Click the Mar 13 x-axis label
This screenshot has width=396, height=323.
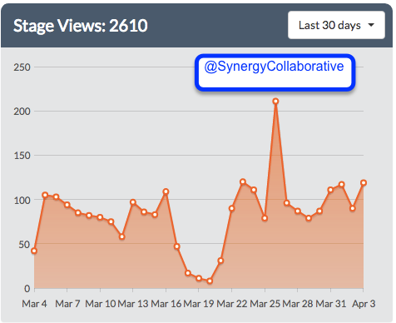(x=133, y=304)
